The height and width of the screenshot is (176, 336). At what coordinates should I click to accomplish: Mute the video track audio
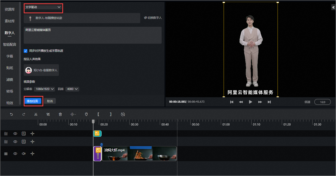click(x=24, y=154)
